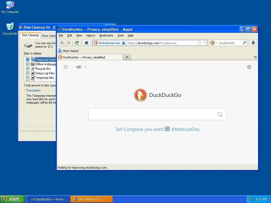
Task: Open the Downloads arrow button
Action: click(253, 43)
